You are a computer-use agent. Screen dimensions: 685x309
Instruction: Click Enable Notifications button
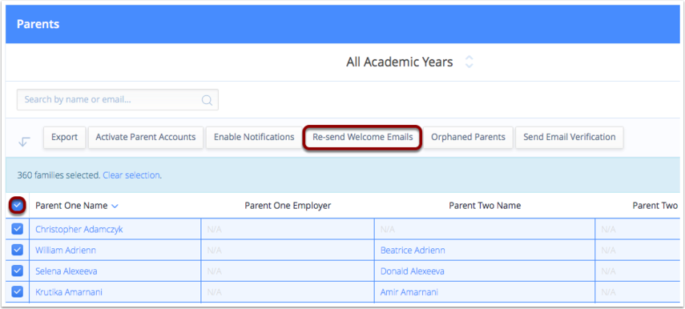(254, 137)
